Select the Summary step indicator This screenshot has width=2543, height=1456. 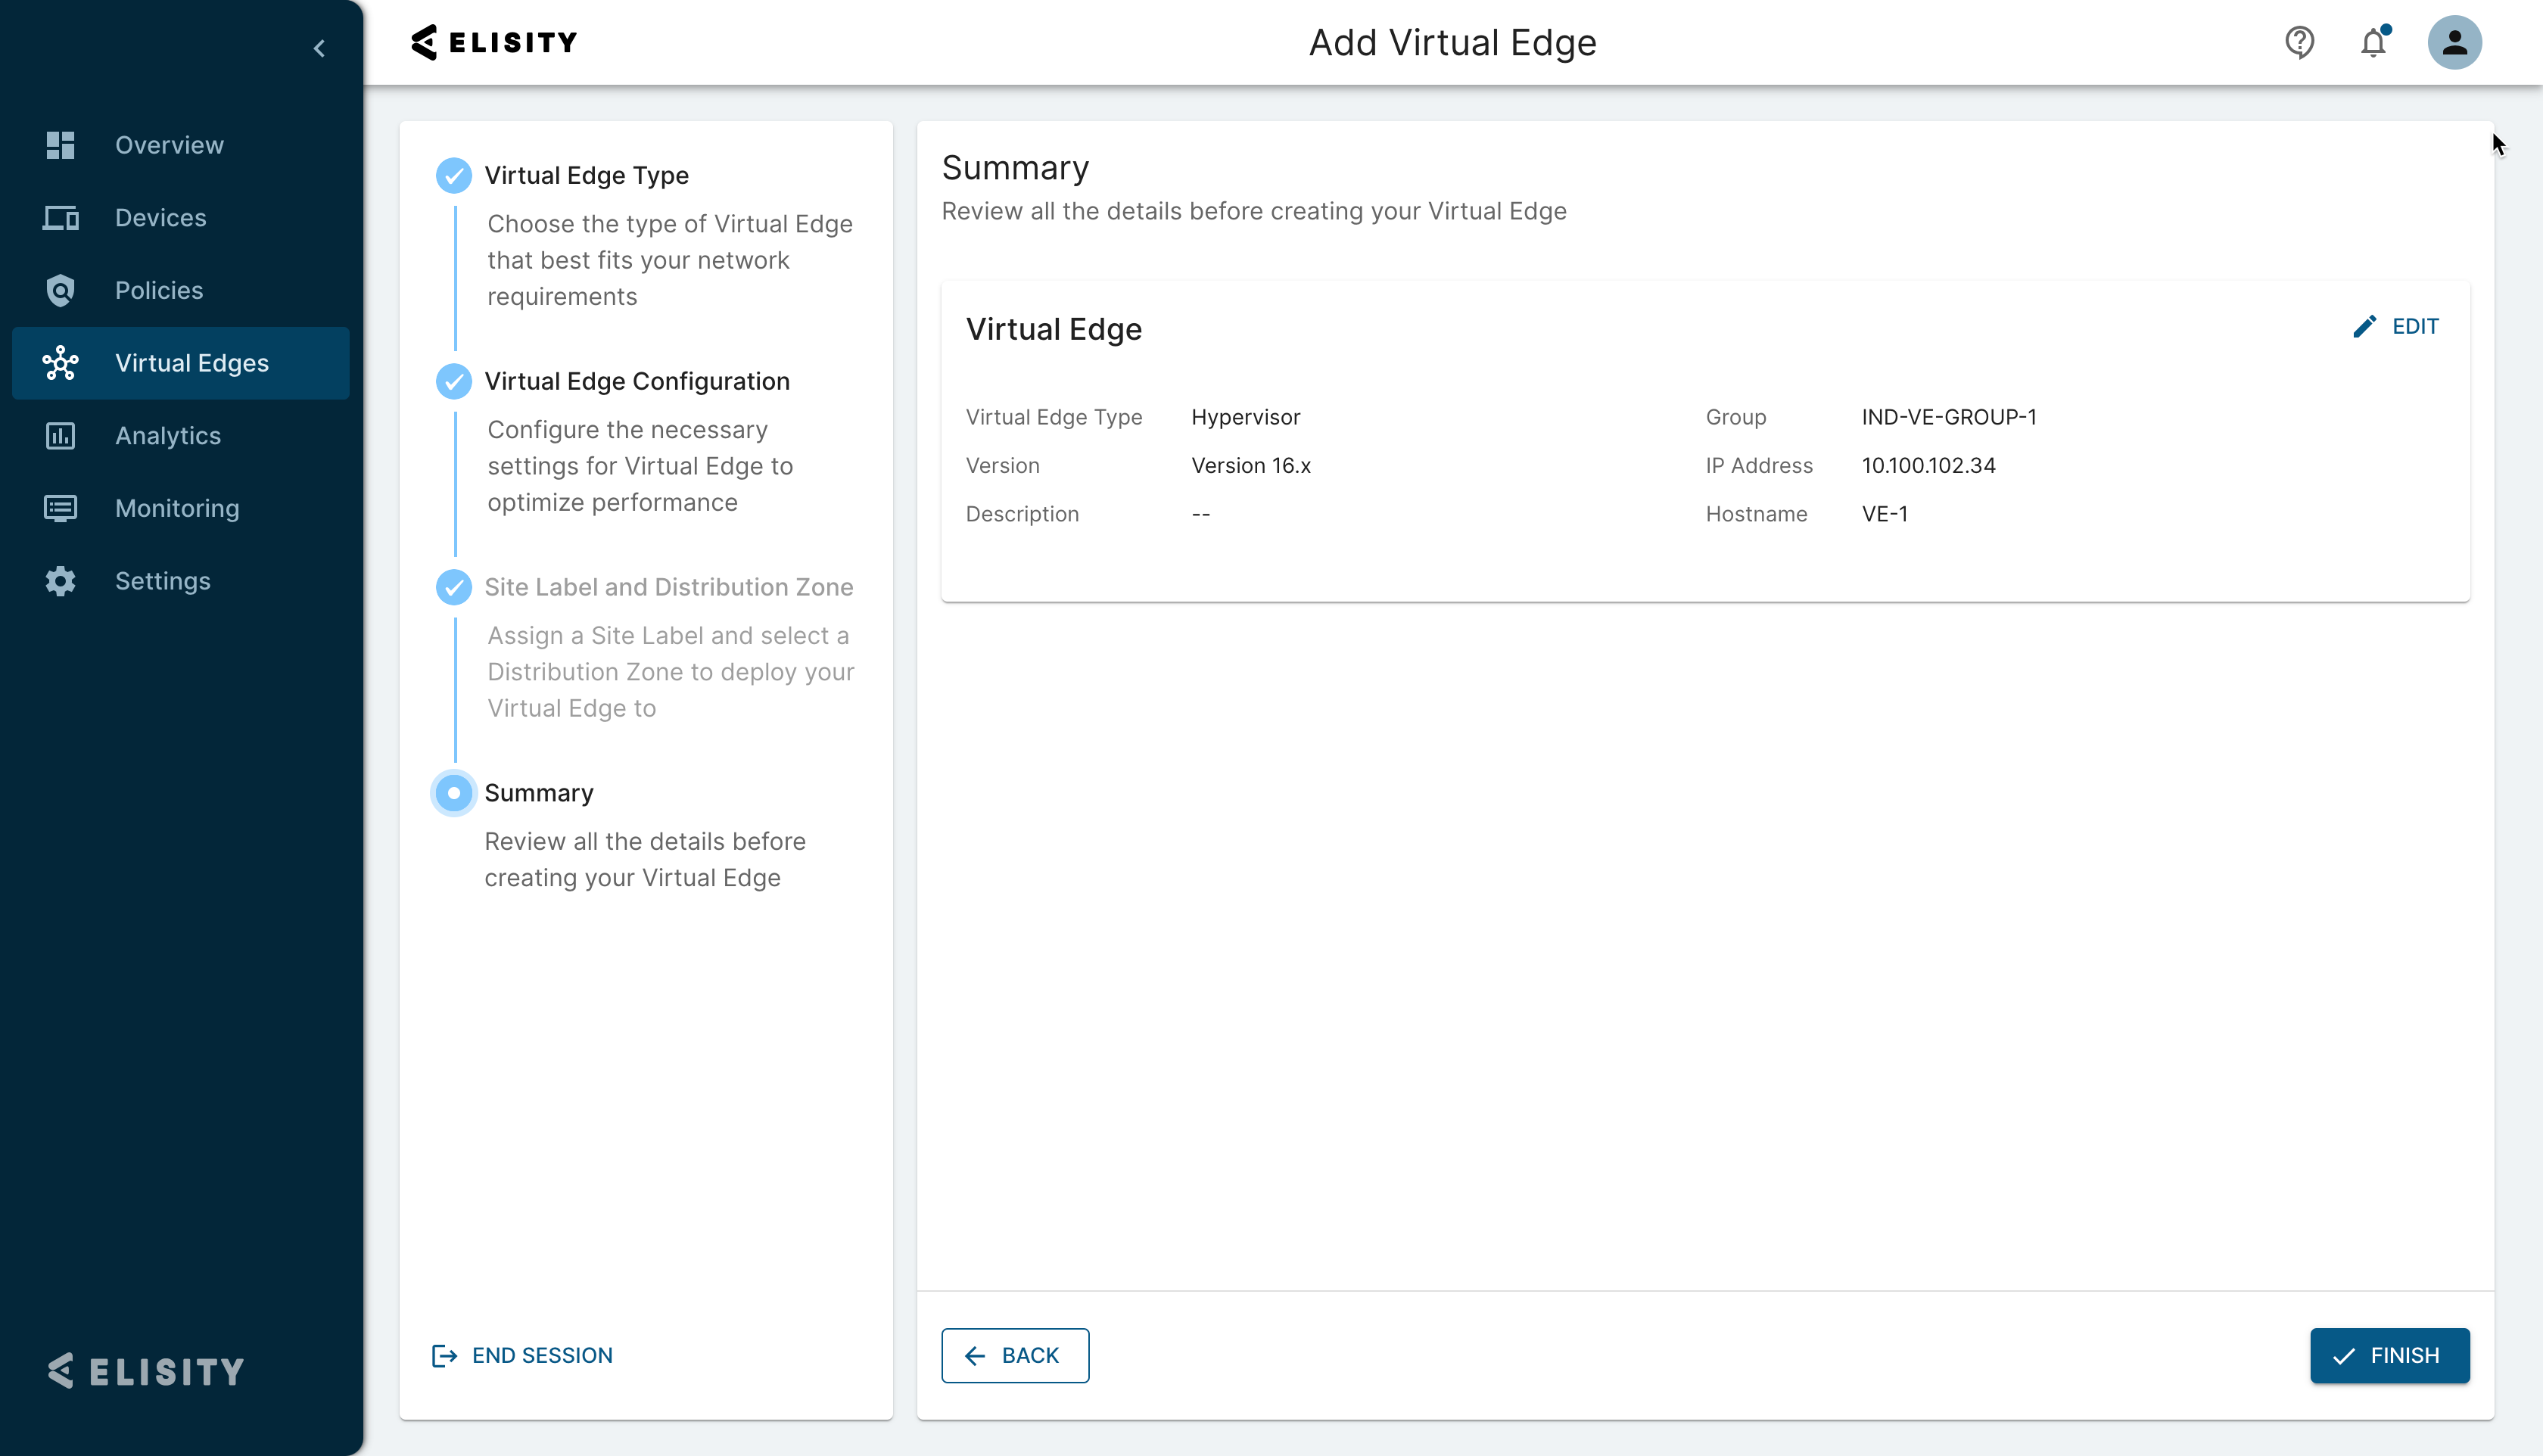pos(453,793)
